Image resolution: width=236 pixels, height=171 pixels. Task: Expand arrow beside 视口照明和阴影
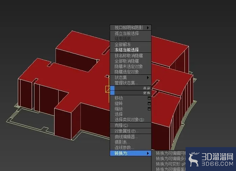pyautogui.click(x=148, y=28)
